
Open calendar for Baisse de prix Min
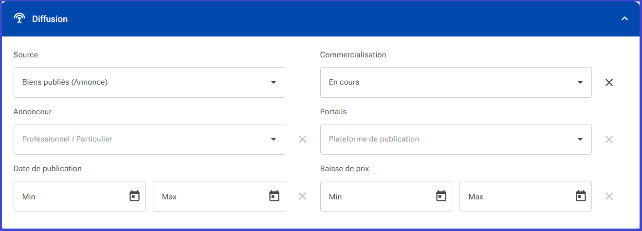click(441, 196)
